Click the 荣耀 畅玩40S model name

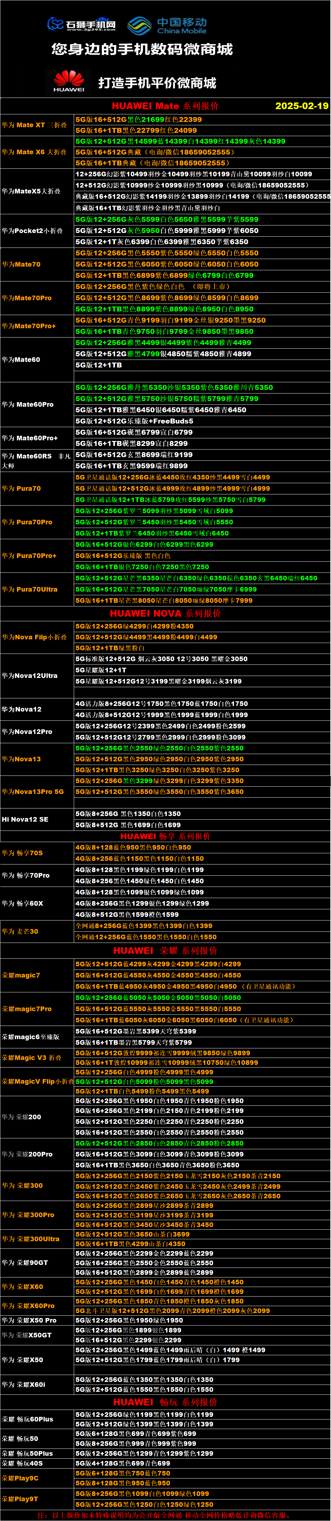point(22,1463)
